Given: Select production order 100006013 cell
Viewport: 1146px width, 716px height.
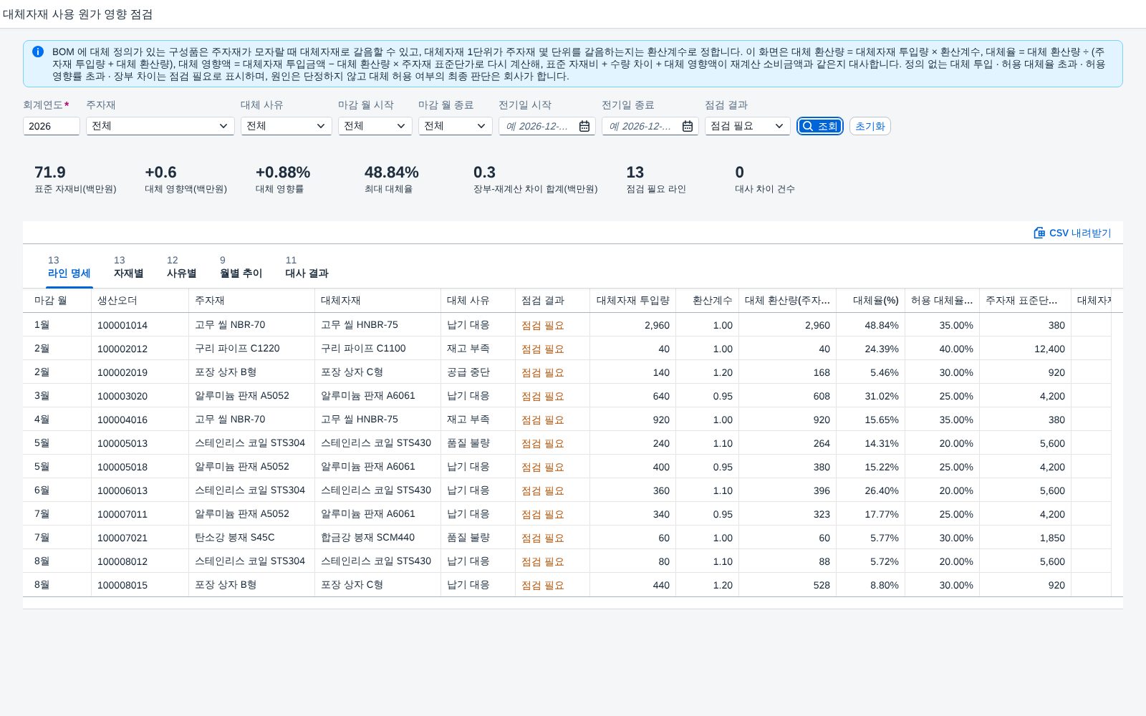Looking at the screenshot, I should (x=140, y=490).
